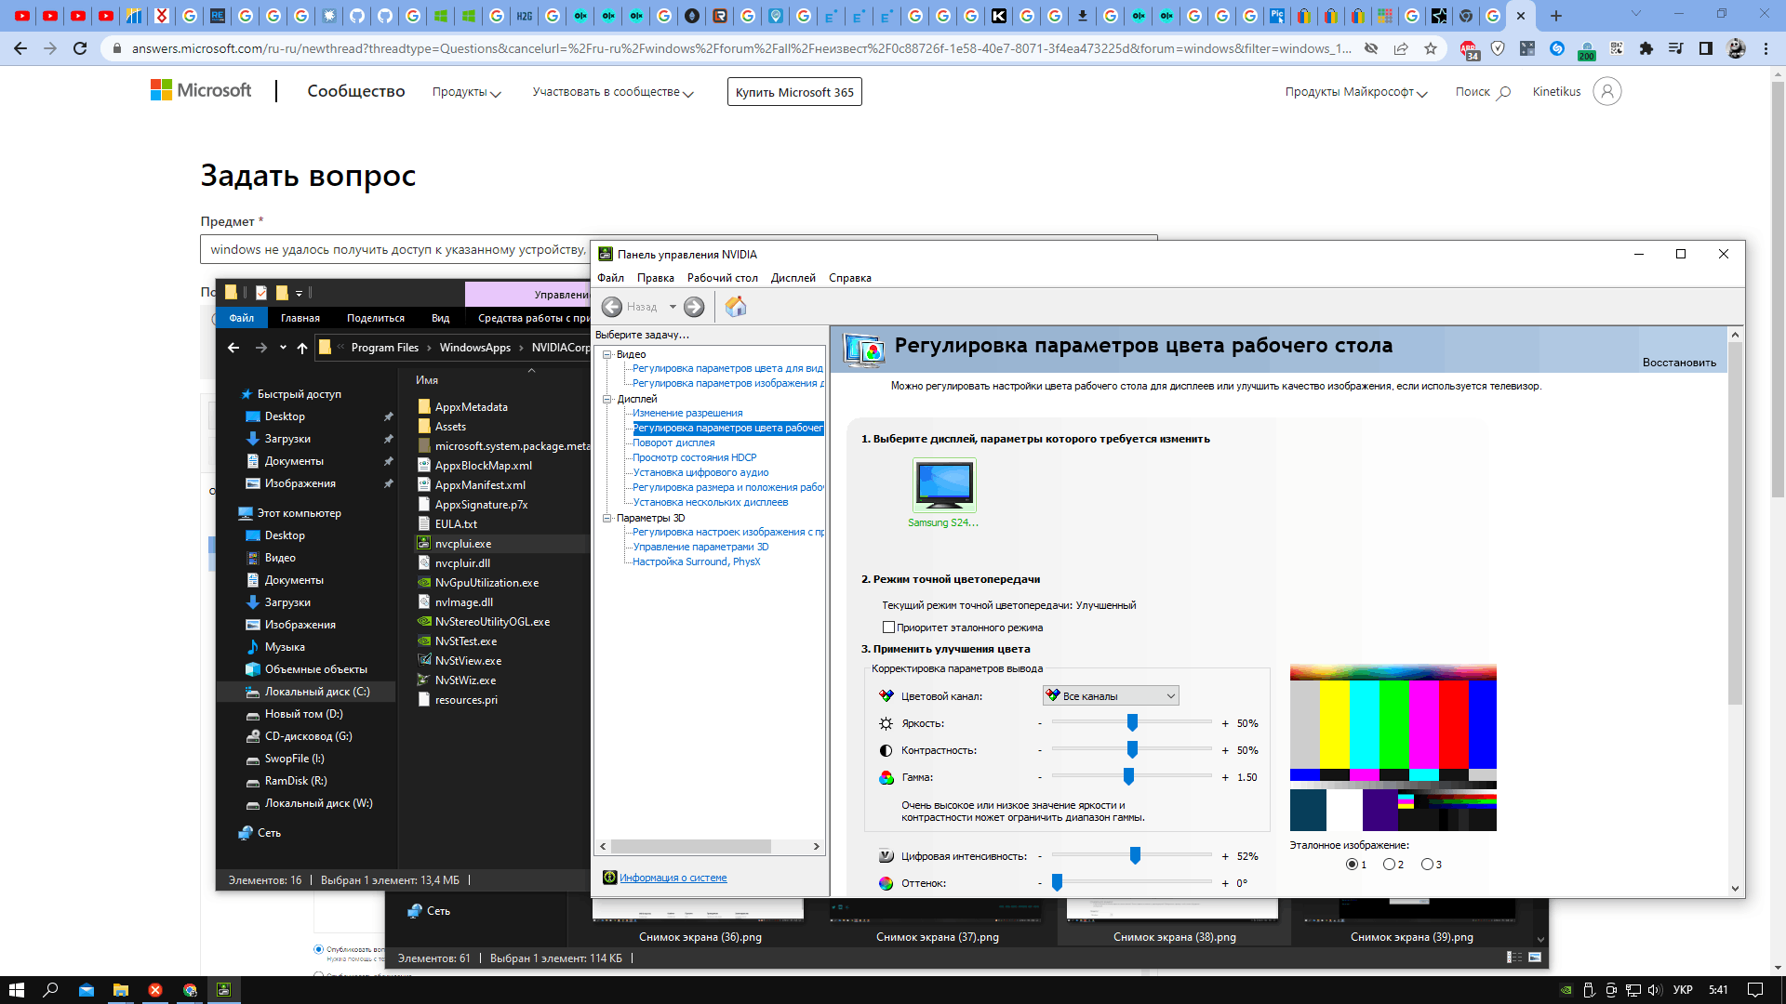Click the Up arrow in Explorer navigation
This screenshot has height=1004, width=1786.
[301, 348]
